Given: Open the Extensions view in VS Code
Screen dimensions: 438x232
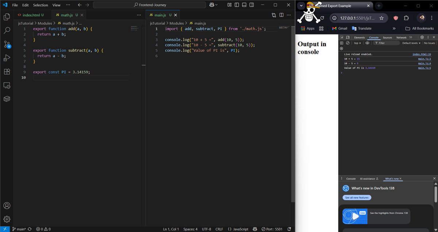Looking at the screenshot, I should pos(7,72).
